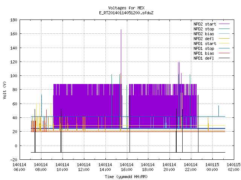Click the 'NPD2 start' legend label
Image resolution: width=241 pixels, height=180 pixels.
point(205,24)
